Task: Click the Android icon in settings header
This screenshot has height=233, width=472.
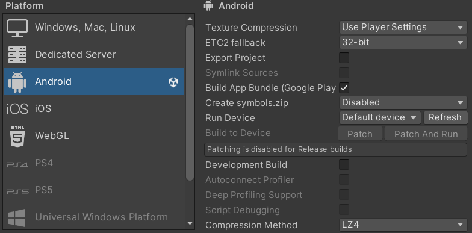Action: [208, 5]
